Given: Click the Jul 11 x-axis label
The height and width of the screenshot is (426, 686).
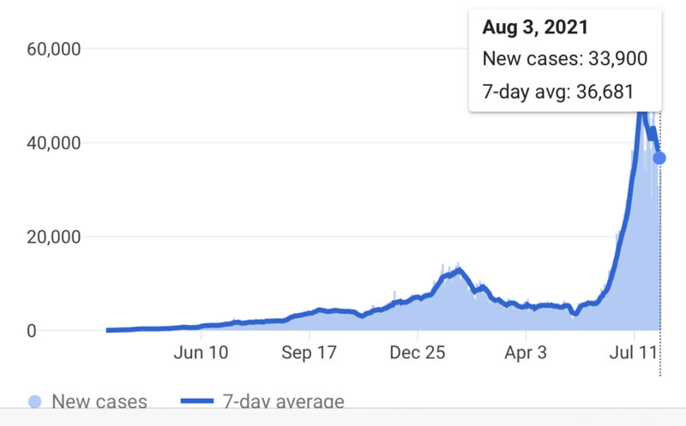Looking at the screenshot, I should point(633,352).
